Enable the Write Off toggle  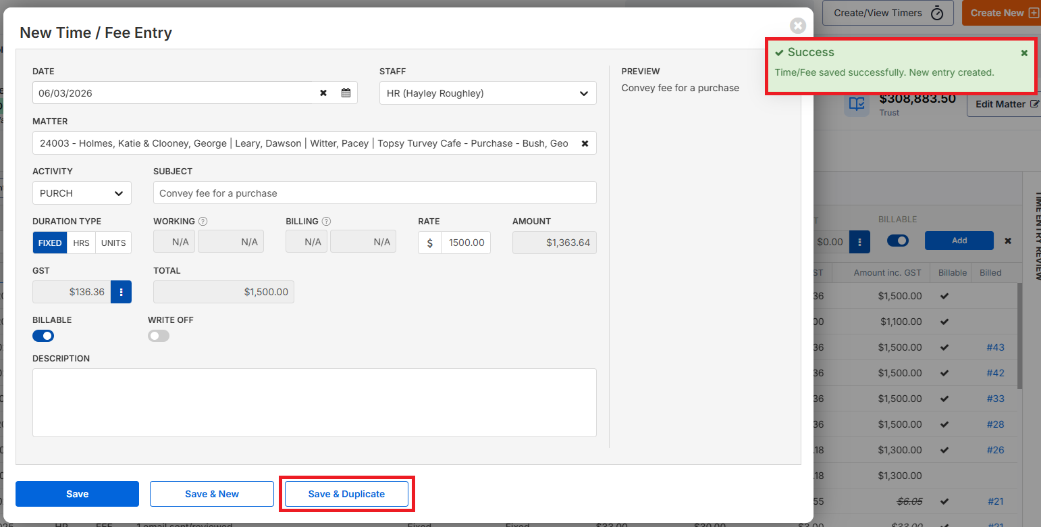[159, 336]
